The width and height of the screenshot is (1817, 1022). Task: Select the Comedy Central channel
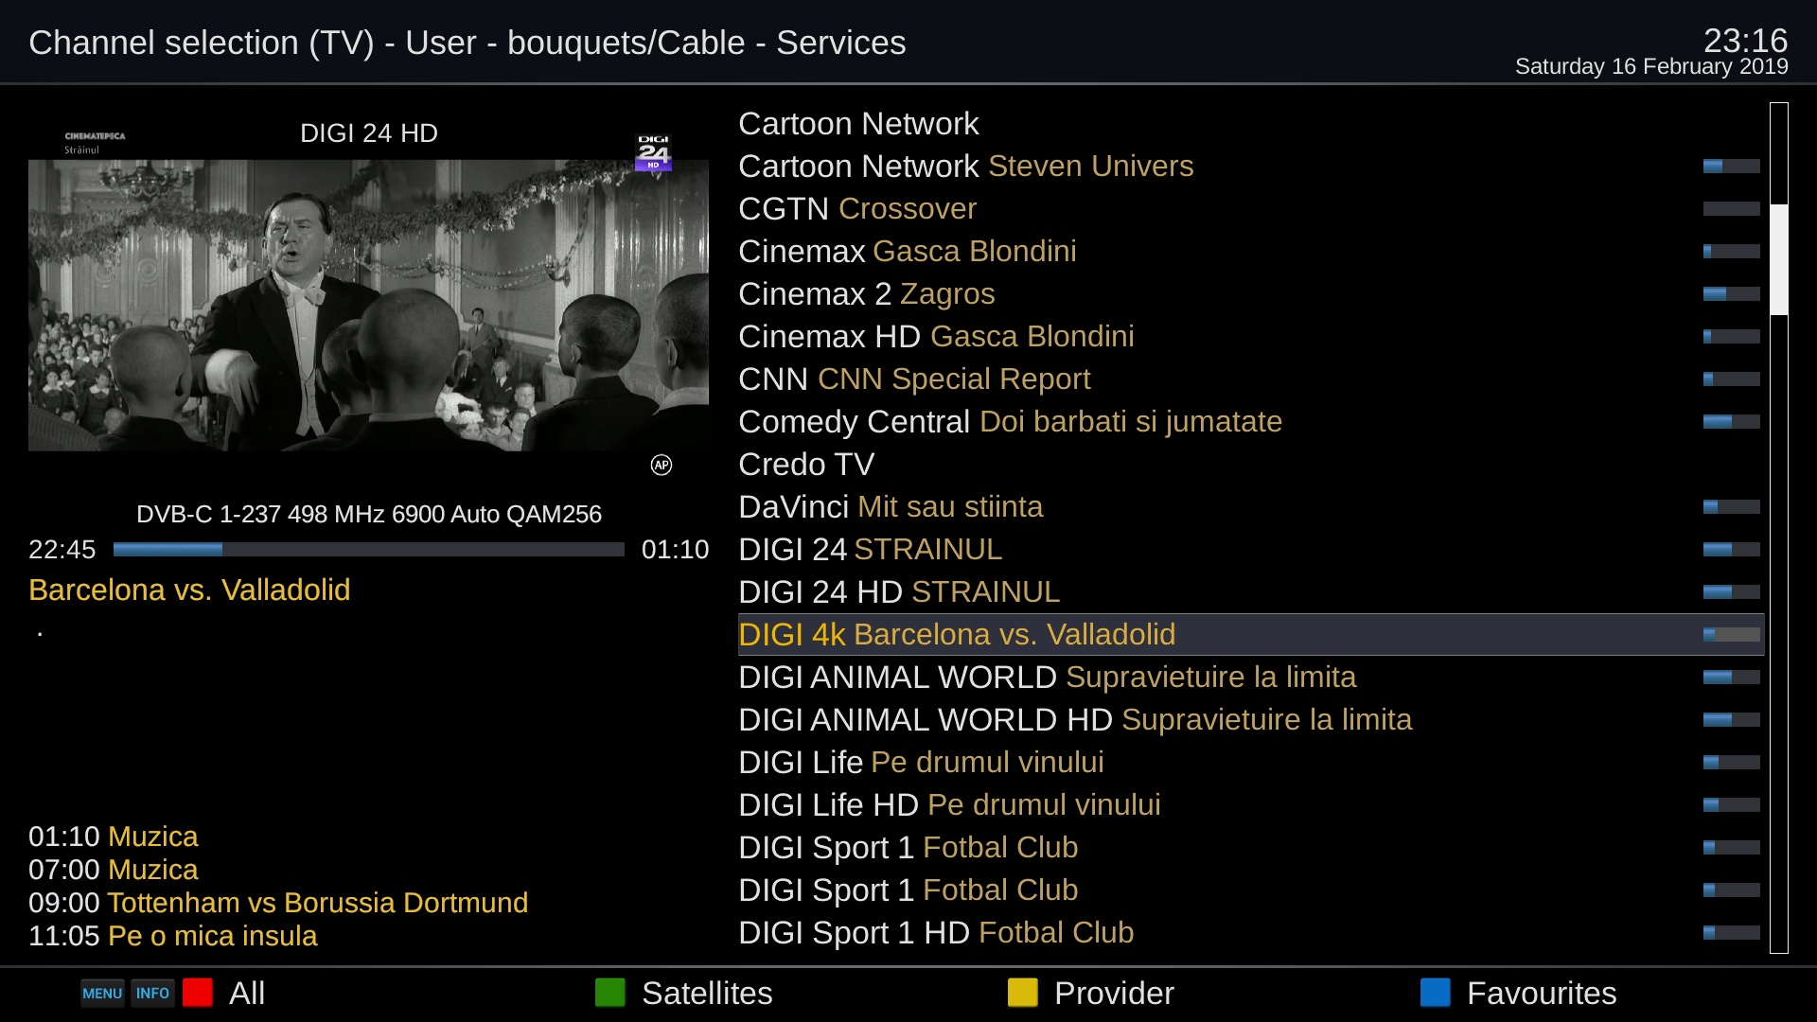[x=1010, y=421]
